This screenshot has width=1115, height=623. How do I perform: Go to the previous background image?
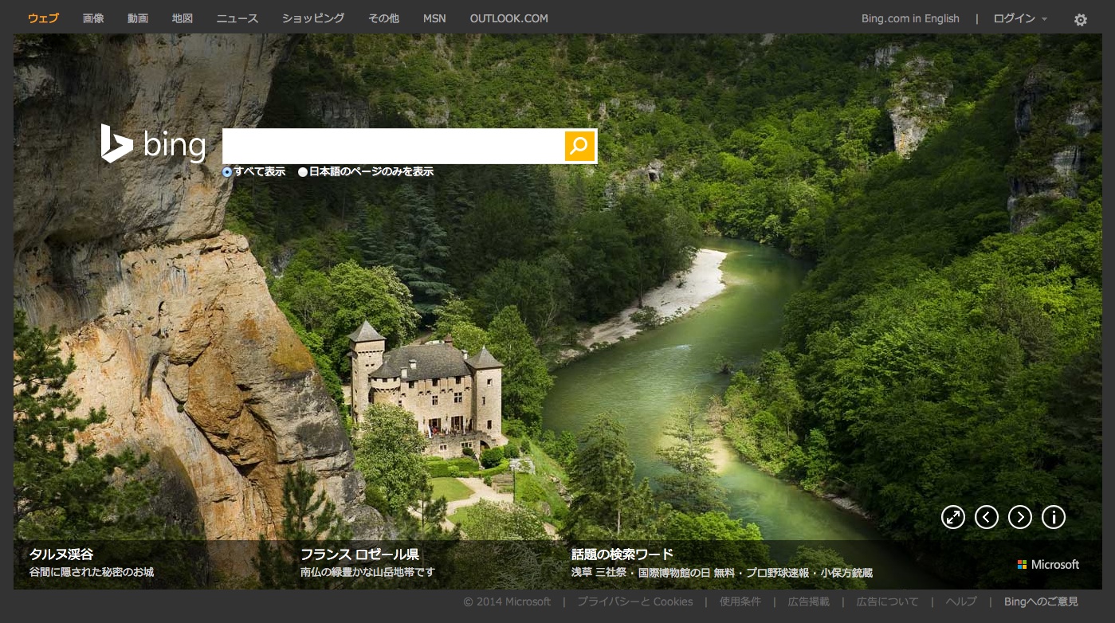point(986,517)
